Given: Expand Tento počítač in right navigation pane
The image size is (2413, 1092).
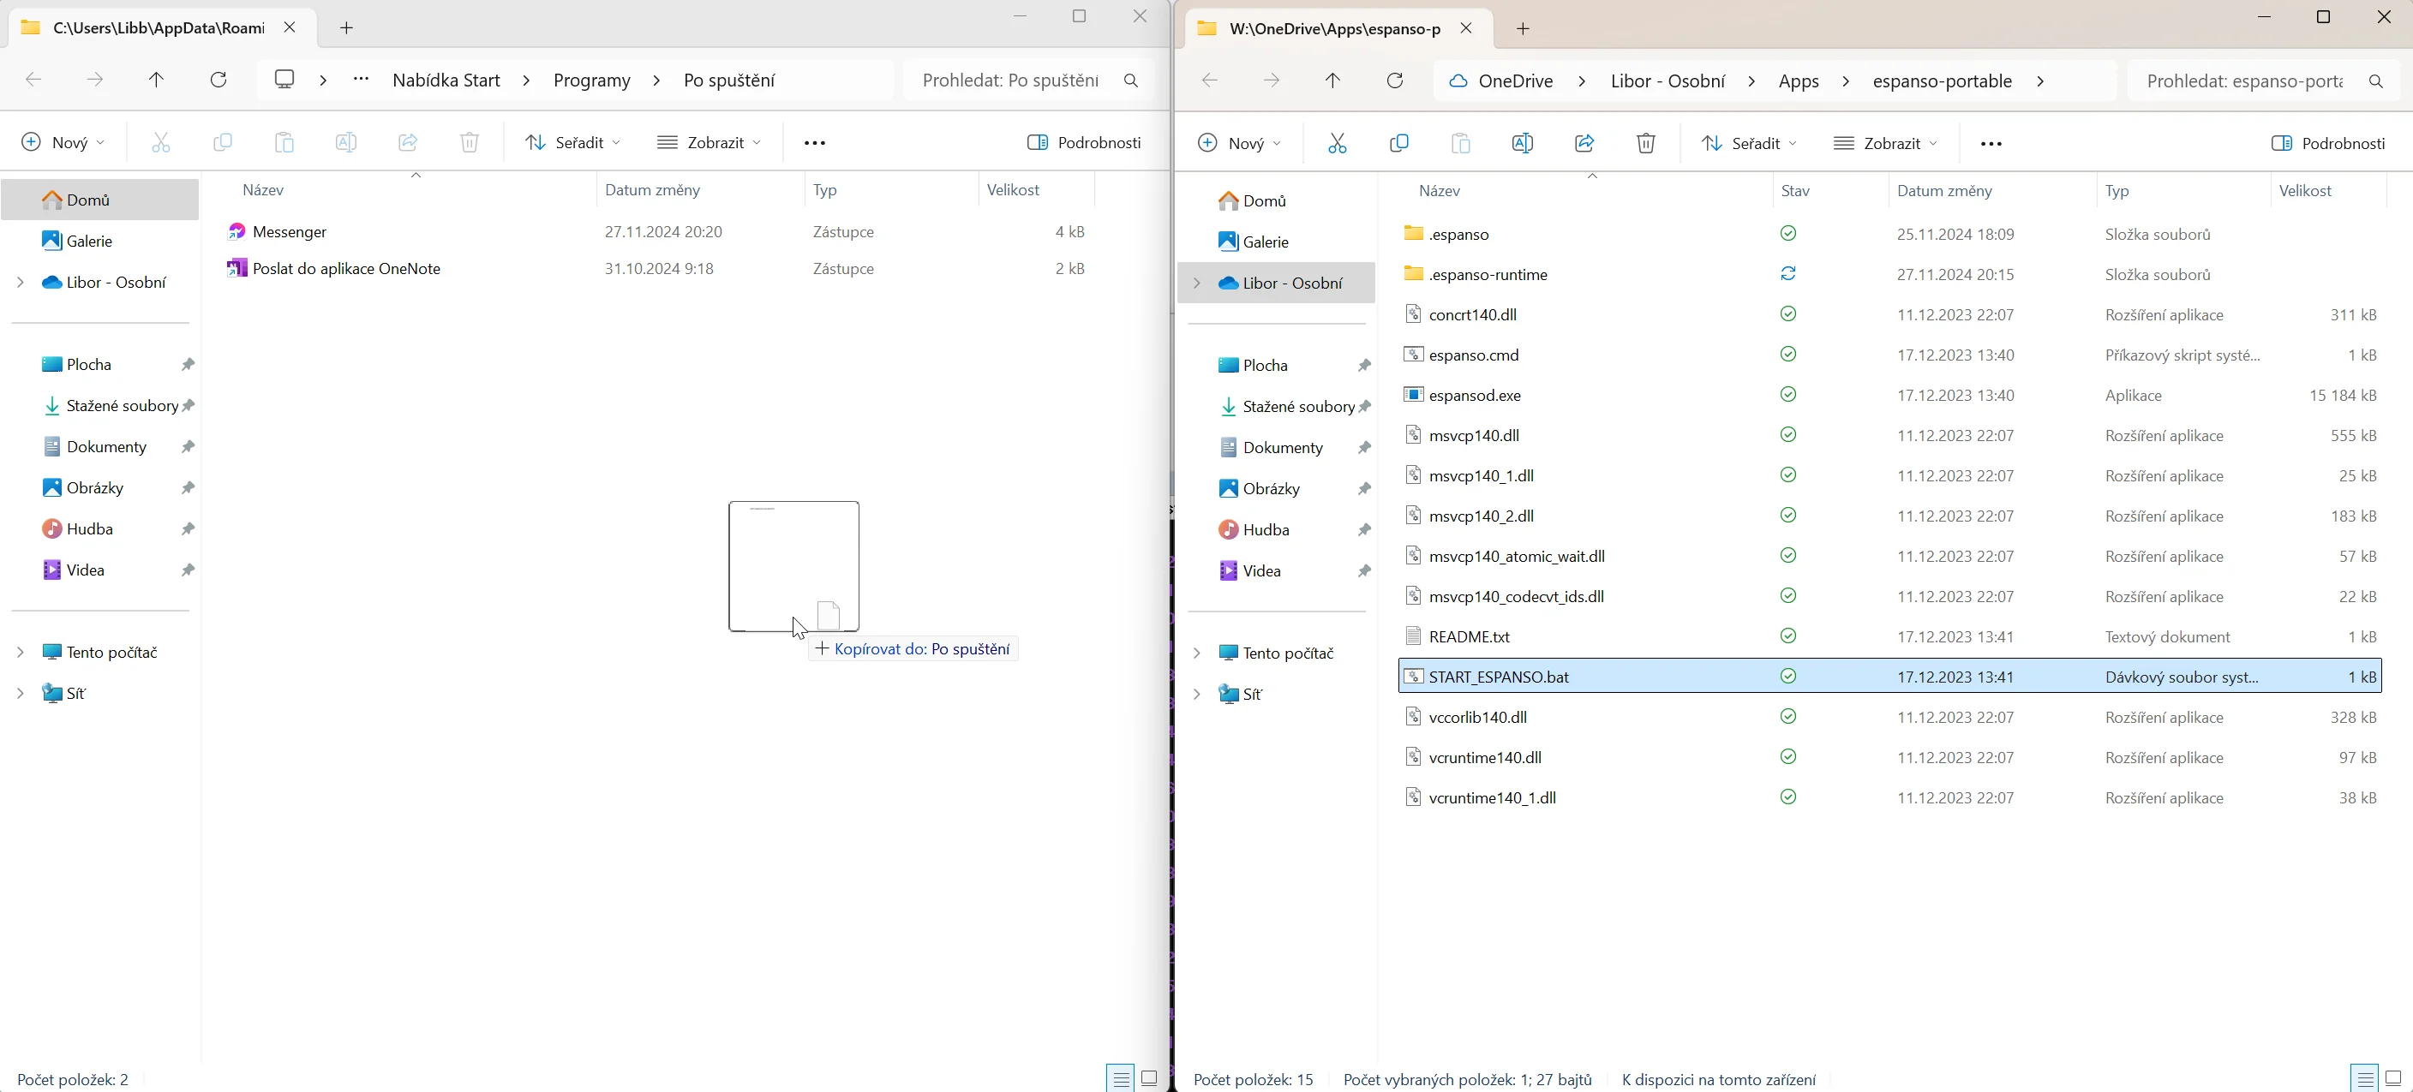Looking at the screenshot, I should (x=1196, y=653).
